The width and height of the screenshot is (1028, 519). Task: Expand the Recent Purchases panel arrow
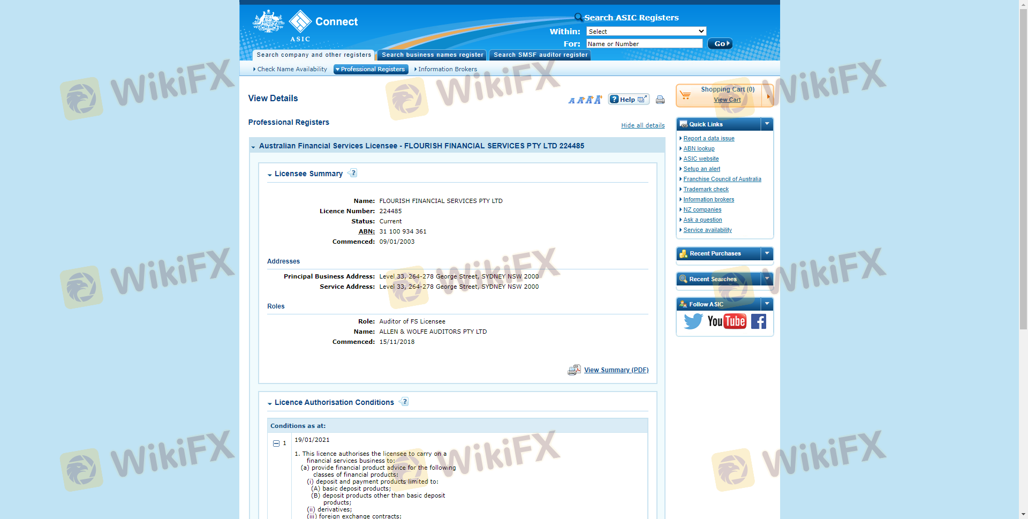point(767,253)
